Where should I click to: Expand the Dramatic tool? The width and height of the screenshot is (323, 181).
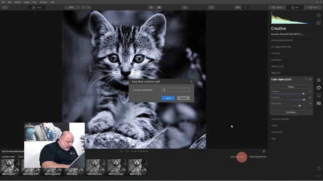[x=276, y=60]
